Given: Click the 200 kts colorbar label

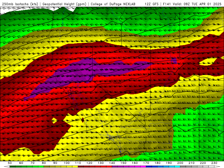Looking at the screenshot, I should (180, 163).
